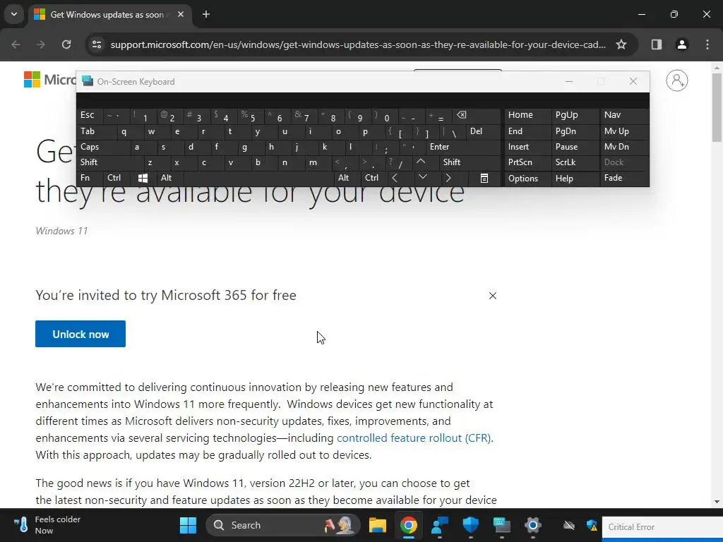Click the space bar on the keyboard

click(x=258, y=178)
